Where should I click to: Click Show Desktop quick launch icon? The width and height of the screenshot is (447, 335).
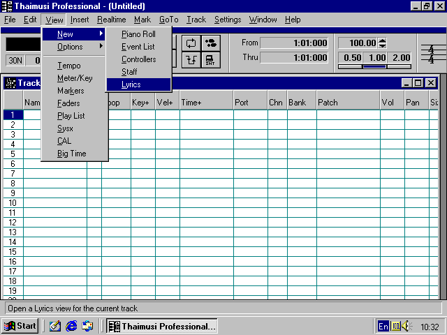55,326
